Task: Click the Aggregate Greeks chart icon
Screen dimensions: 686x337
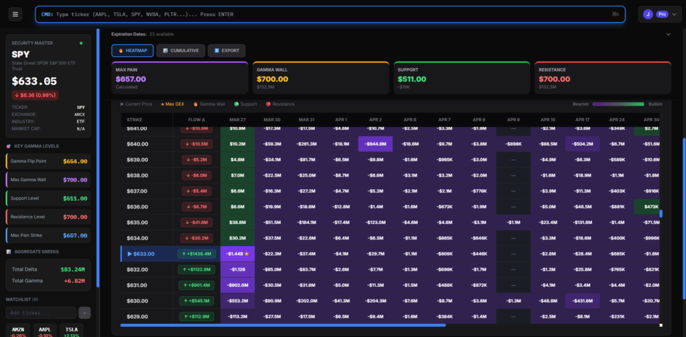Action: pyautogui.click(x=8, y=252)
